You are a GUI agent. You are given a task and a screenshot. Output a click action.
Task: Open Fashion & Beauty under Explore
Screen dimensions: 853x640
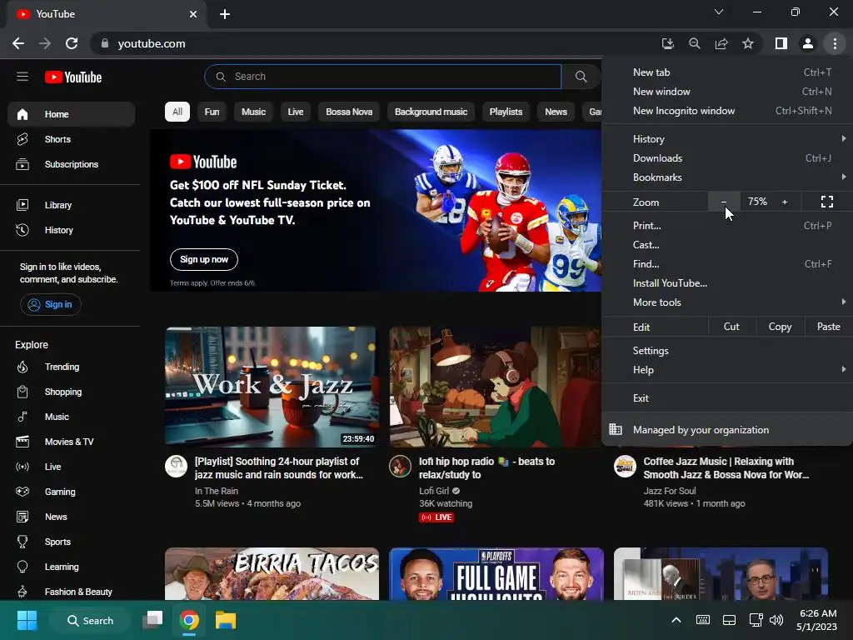72,592
